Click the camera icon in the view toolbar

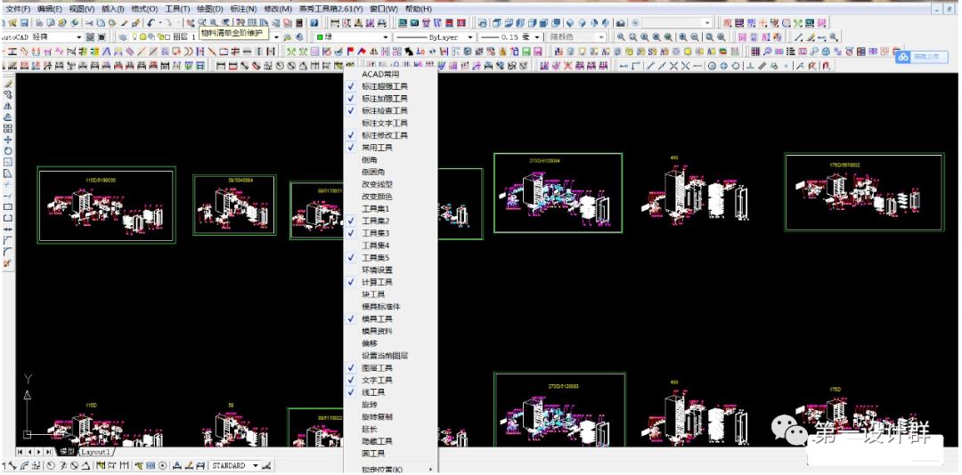(x=620, y=22)
